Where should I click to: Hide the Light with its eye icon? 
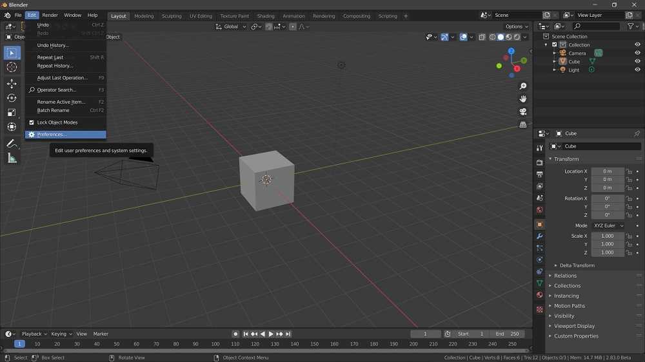[x=637, y=70]
